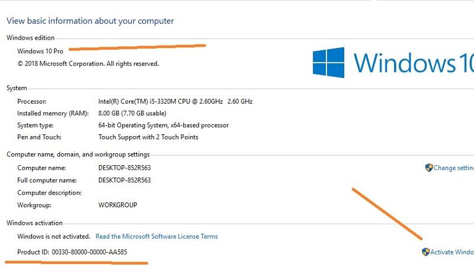Click the 'Windows is not activated' status text
The width and height of the screenshot is (474, 277).
click(x=53, y=236)
